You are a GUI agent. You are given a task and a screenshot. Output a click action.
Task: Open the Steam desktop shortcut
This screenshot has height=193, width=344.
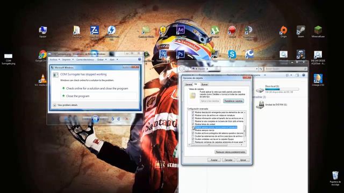pos(301,32)
